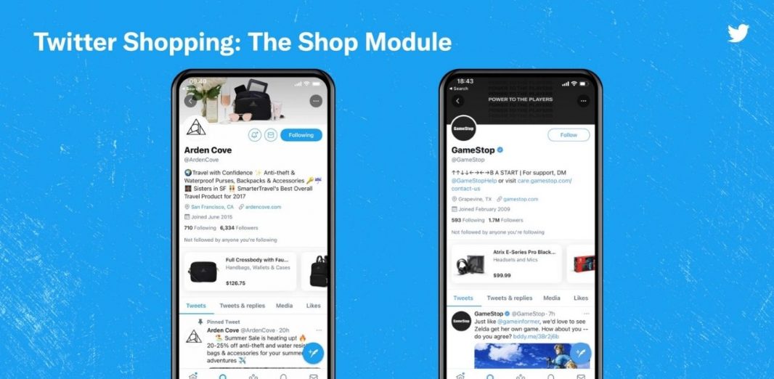Open Likes tab on Arden Cove profile
This screenshot has width=774, height=379.
pos(314,306)
